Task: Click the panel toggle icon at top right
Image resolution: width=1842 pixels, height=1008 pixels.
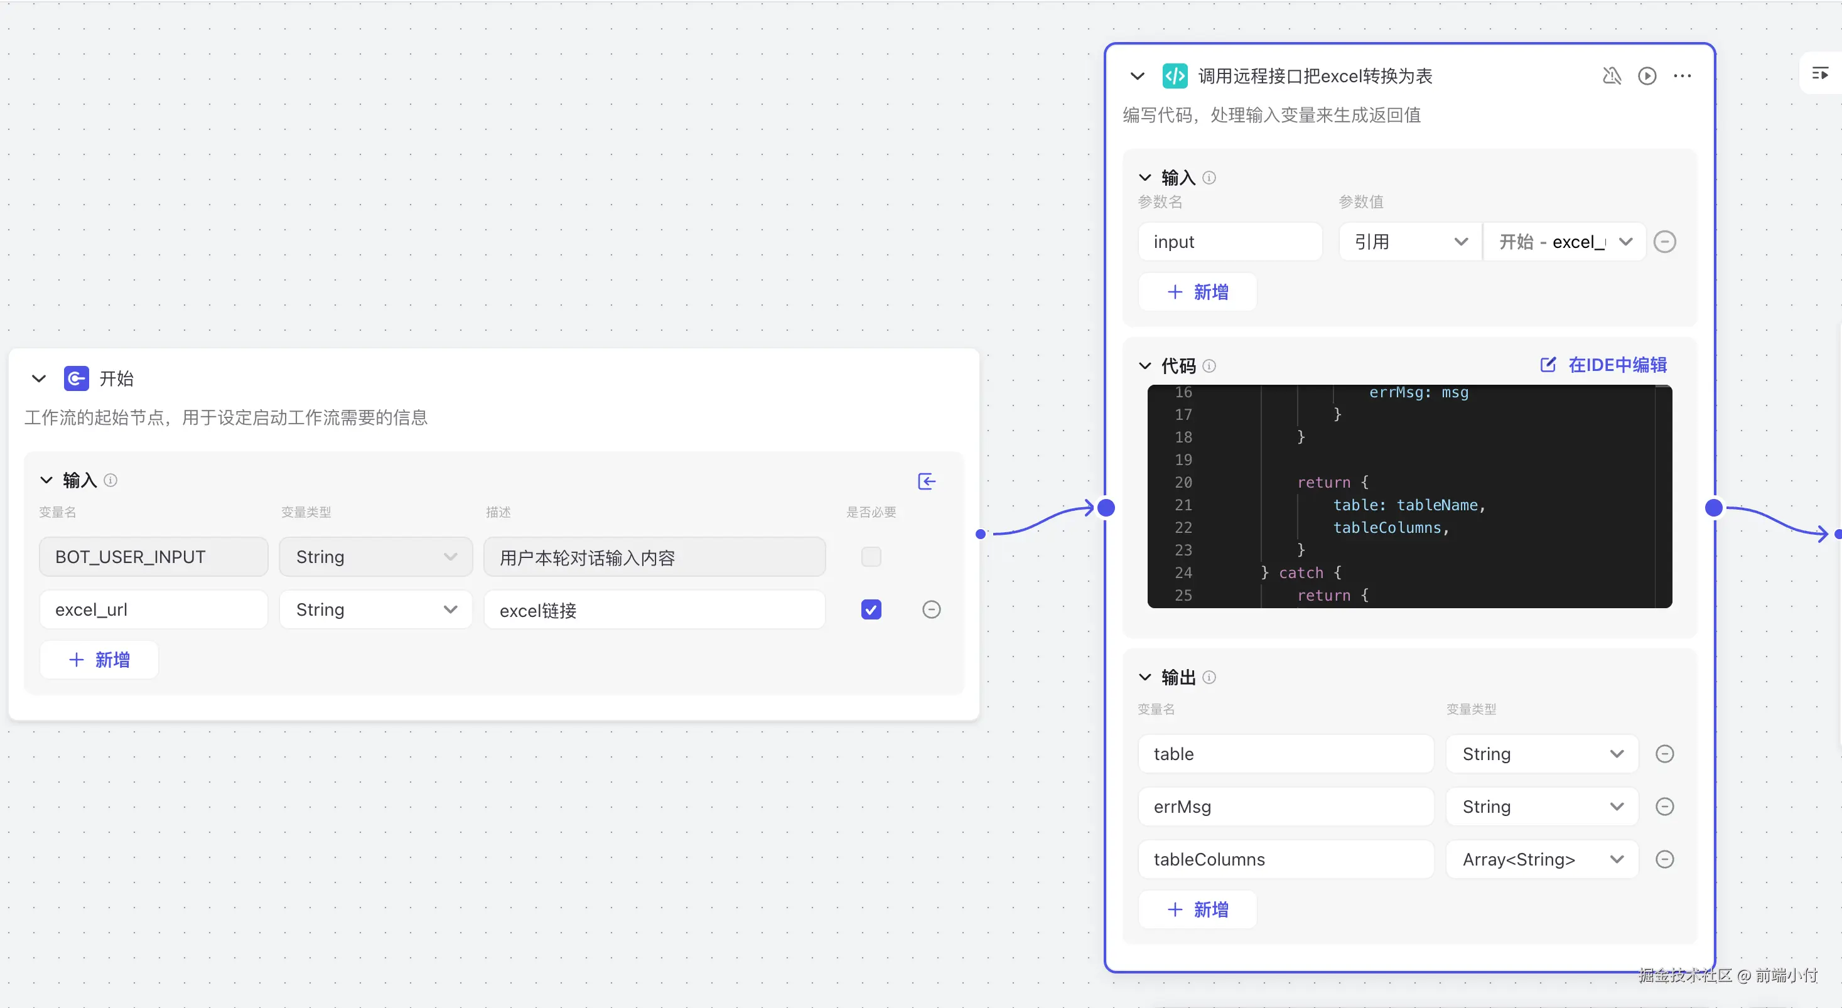Action: pos(1820,73)
